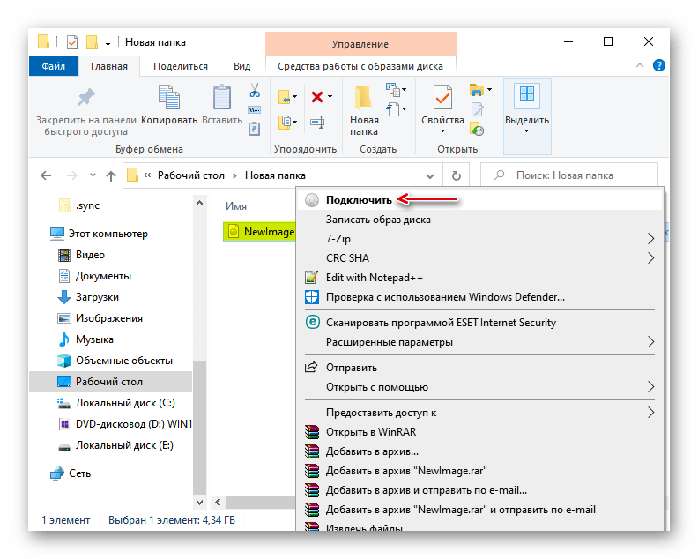
Task: Select the NewImage file
Action: [x=261, y=232]
